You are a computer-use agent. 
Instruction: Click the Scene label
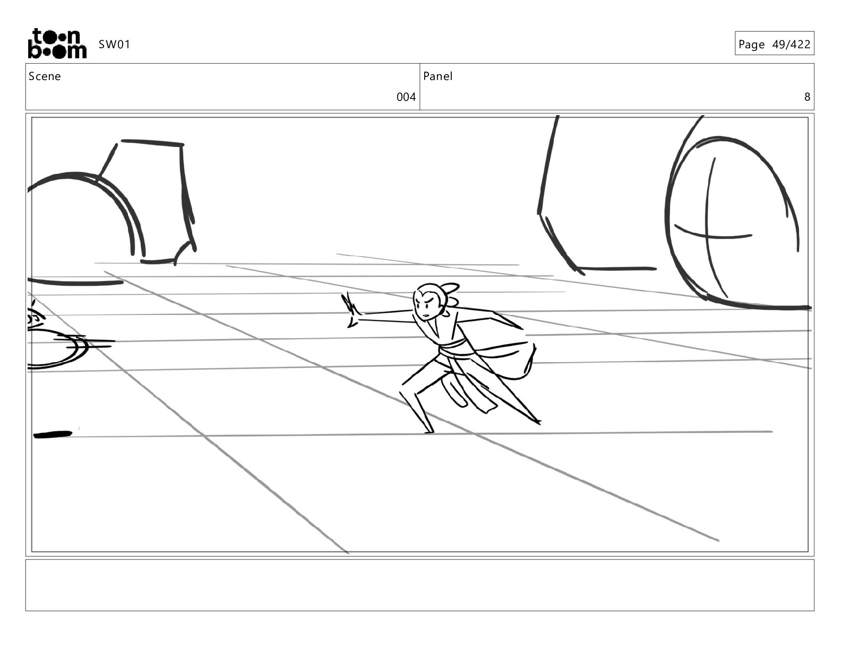[x=45, y=76]
